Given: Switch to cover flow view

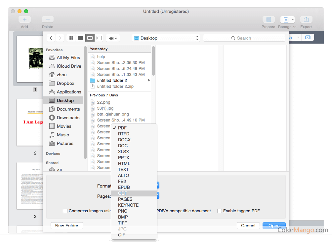Looking at the screenshot, I should [x=99, y=38].
